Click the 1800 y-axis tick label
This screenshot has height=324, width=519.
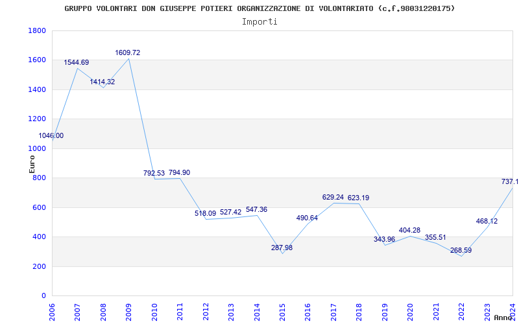(37, 30)
